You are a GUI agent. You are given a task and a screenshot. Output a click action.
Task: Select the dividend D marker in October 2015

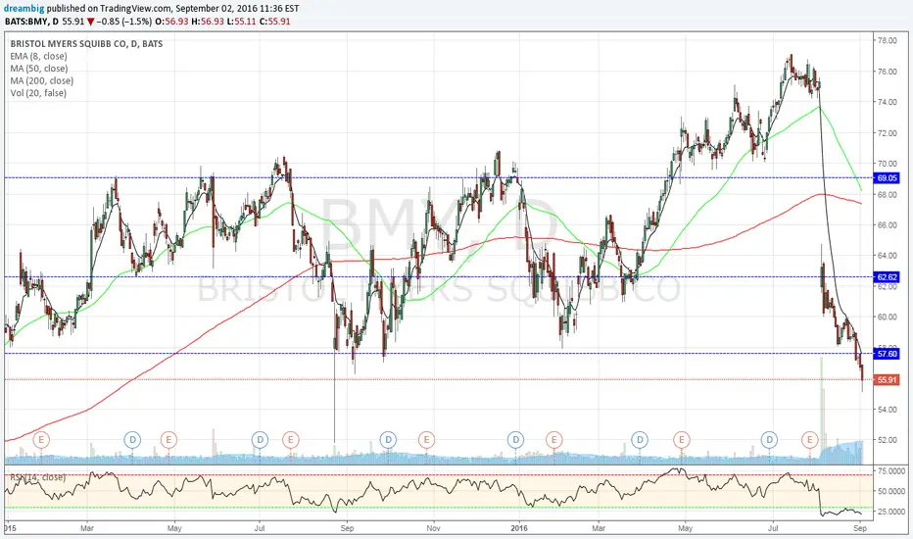pos(388,439)
